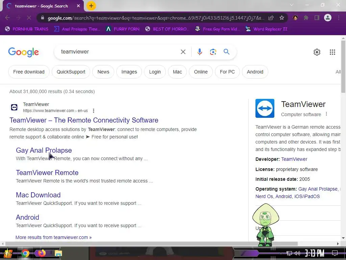Open the Word Replacer II bookmark
The width and height of the screenshot is (346, 260).
266,29
